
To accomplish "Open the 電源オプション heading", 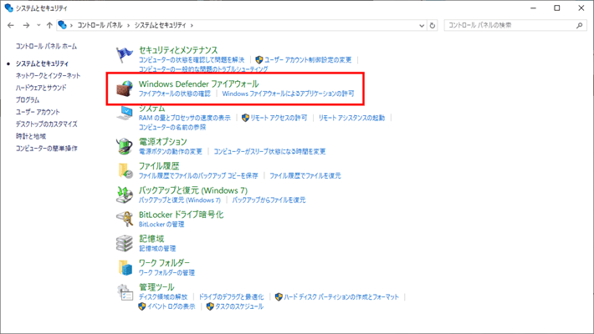I will (162, 141).
